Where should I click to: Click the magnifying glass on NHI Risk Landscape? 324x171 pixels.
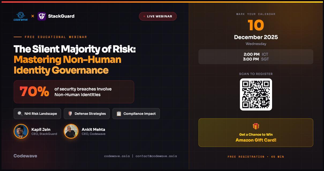20,113
